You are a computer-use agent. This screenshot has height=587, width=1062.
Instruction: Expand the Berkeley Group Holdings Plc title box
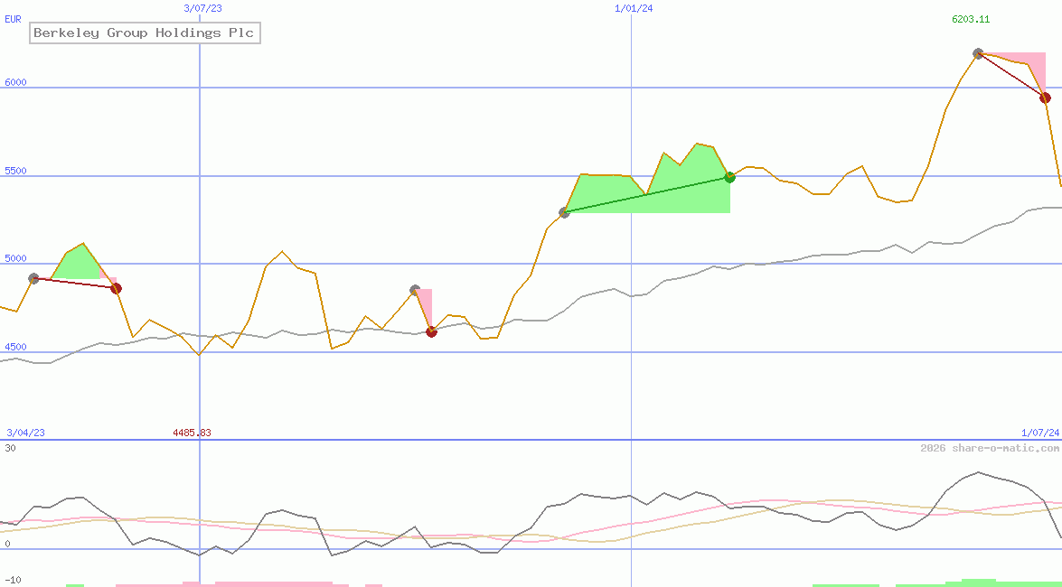pos(145,33)
